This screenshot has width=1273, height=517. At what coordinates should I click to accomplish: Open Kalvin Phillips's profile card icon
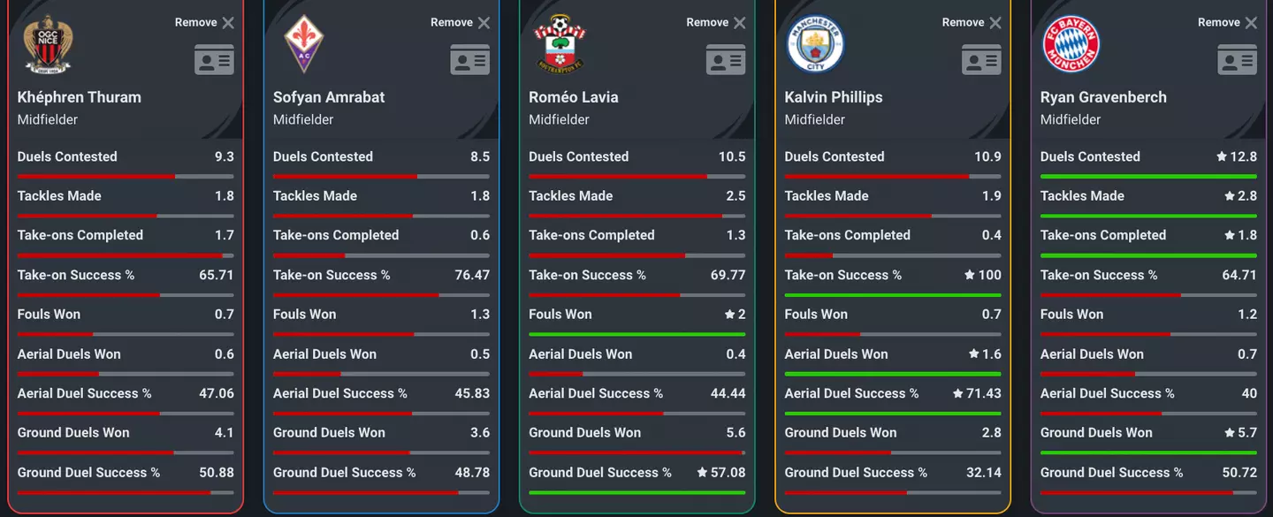[981, 60]
